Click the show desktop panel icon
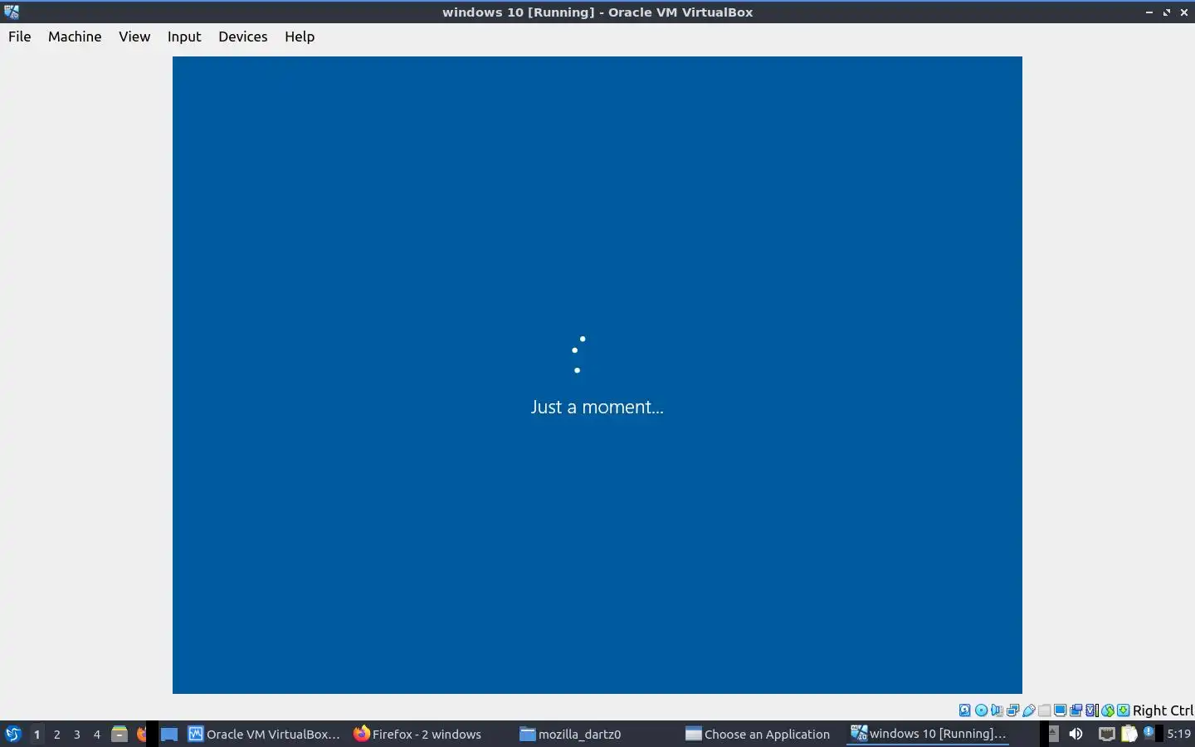 coord(169,734)
